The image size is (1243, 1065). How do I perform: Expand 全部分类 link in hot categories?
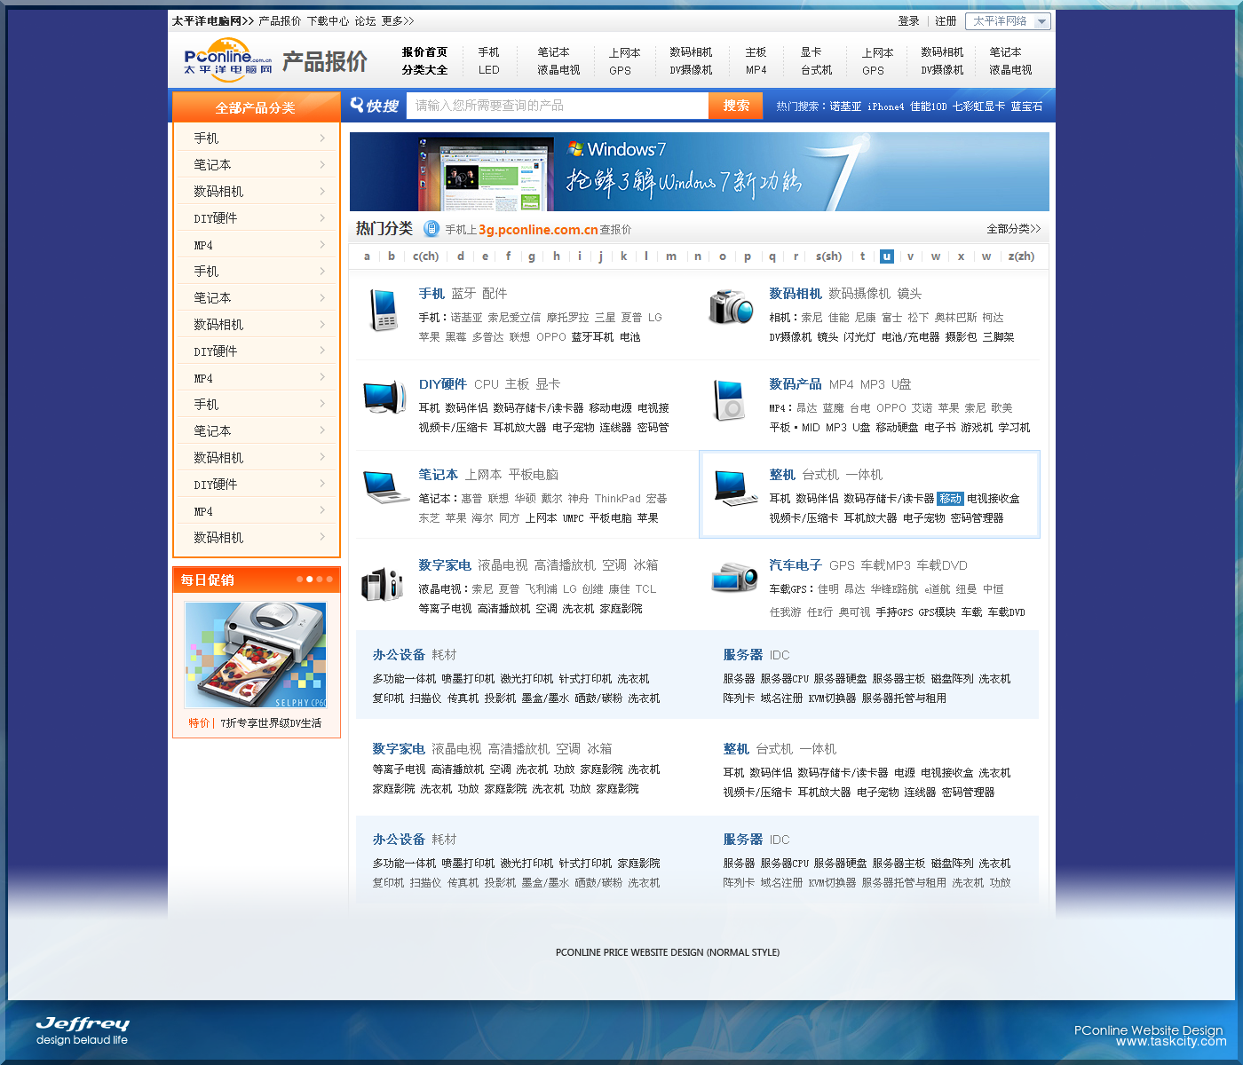coord(1013,229)
